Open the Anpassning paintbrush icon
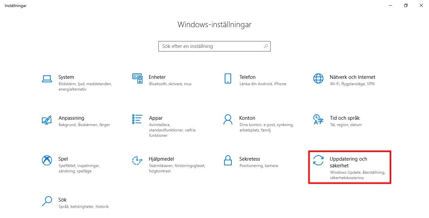The height and width of the screenshot is (218, 429). coord(47,120)
